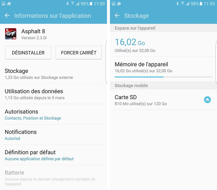Open Notifications settings for the app
Viewport: 217px width, 190px height.
[54, 135]
